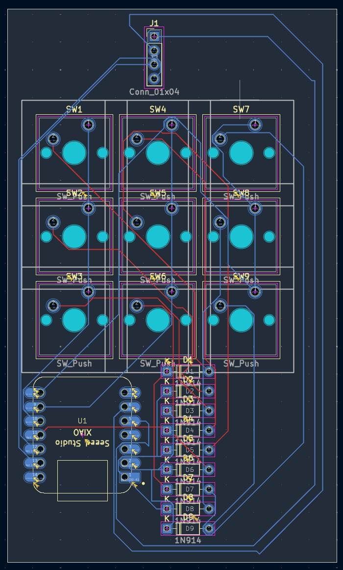Click the center mounting hole of SW5
The image size is (343, 570).
tap(158, 236)
